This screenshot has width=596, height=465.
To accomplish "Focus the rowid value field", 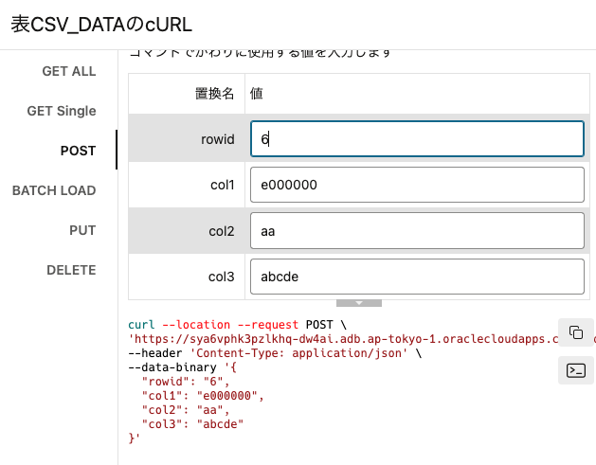I will 417,138.
